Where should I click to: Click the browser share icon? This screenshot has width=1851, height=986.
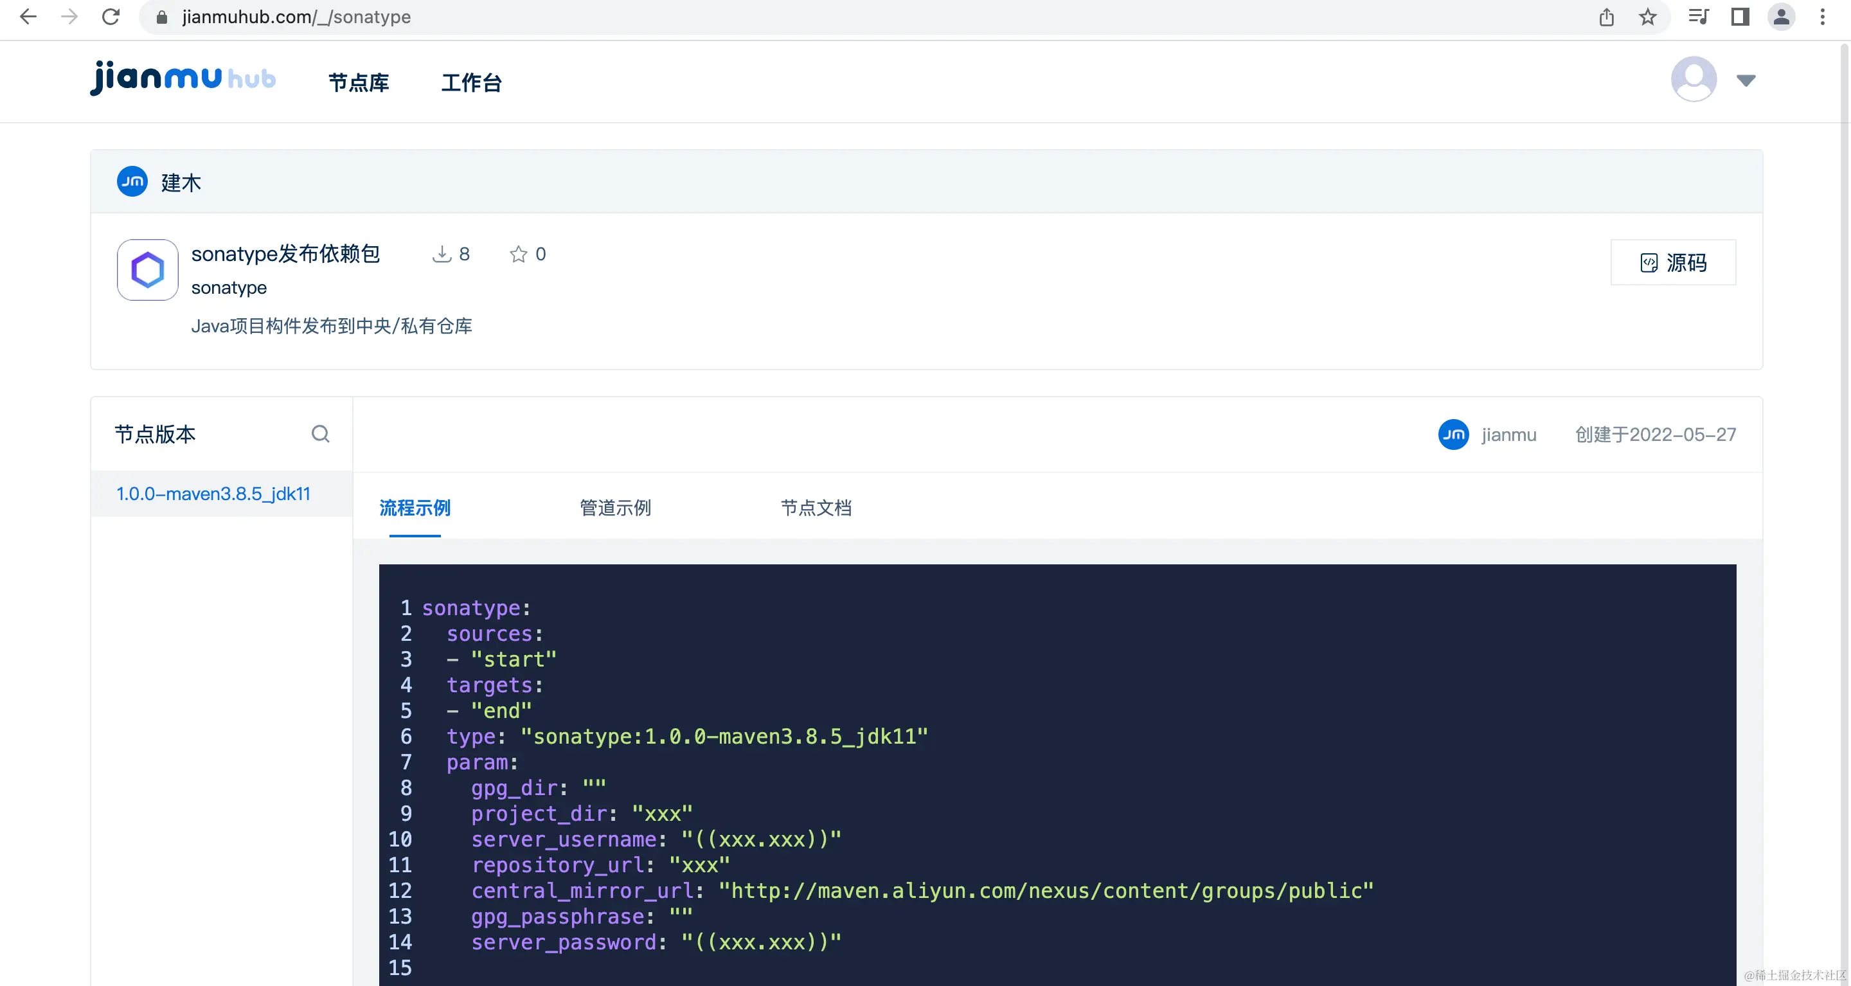pyautogui.click(x=1607, y=17)
